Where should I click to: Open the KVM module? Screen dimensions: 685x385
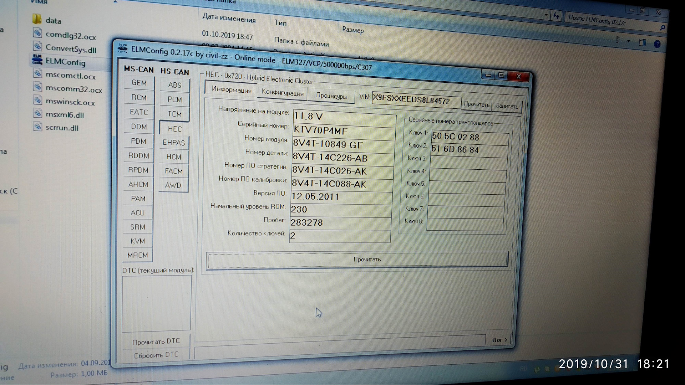[x=138, y=241]
